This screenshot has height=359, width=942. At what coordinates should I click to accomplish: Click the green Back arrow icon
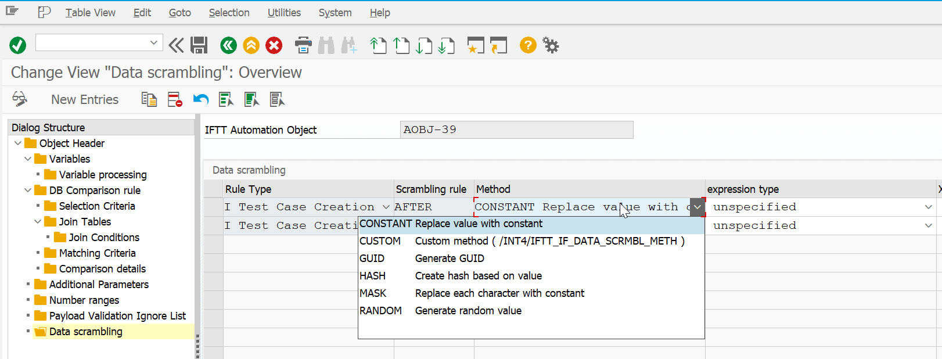click(x=228, y=45)
